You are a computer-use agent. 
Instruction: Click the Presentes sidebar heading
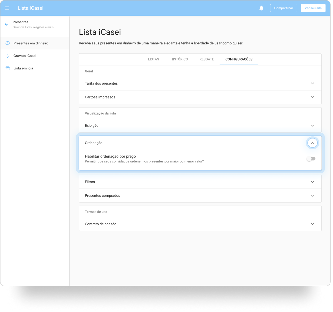pos(20,22)
